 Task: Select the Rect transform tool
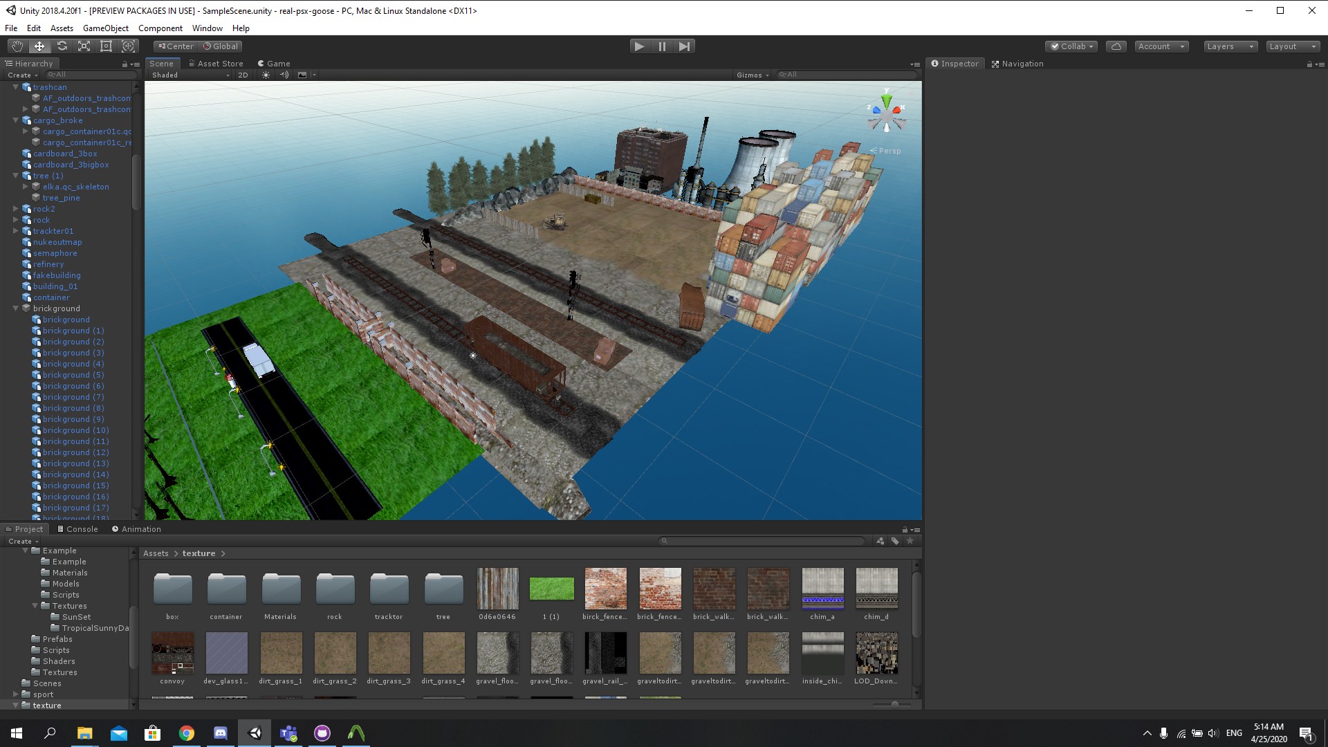(x=106, y=46)
